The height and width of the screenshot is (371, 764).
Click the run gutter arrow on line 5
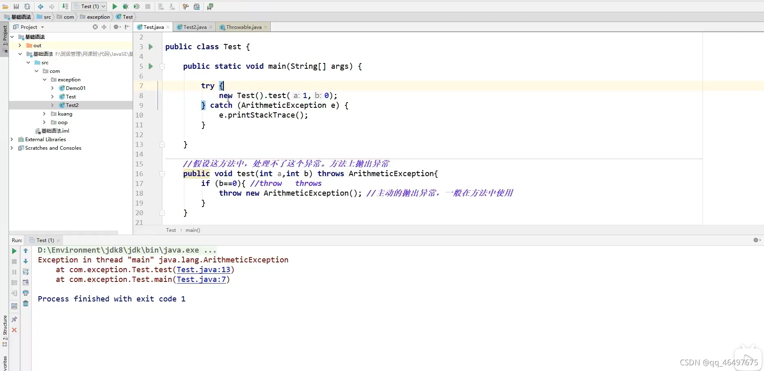point(151,66)
